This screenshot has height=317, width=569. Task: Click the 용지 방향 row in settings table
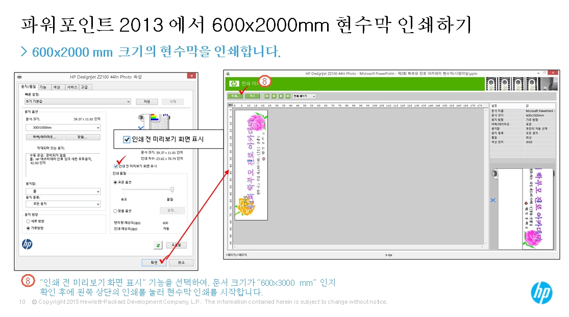[x=523, y=120]
